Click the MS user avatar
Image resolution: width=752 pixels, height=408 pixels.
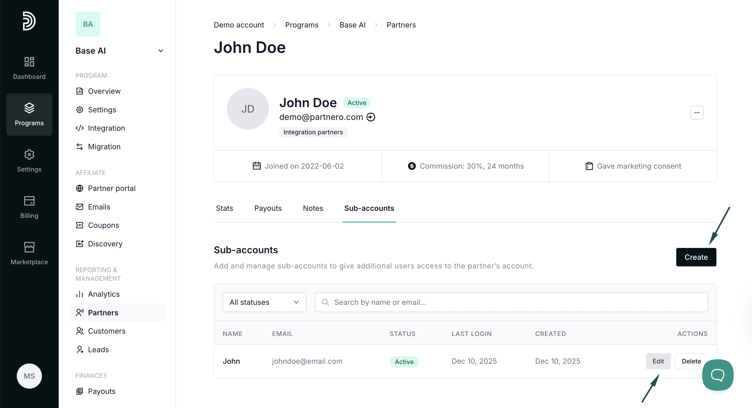pos(29,376)
